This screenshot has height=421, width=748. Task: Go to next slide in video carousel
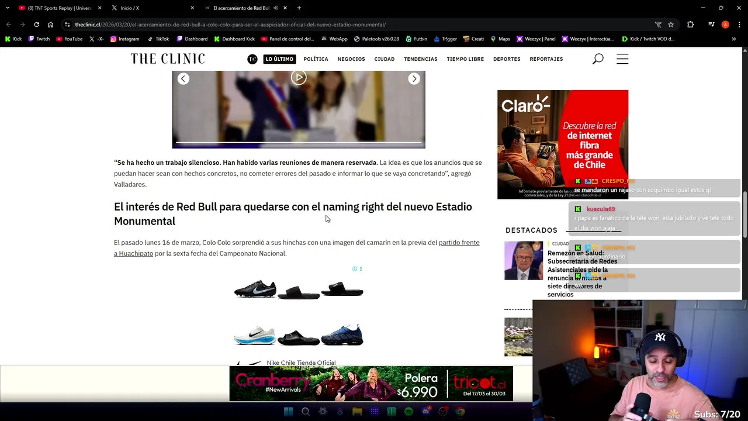pos(414,78)
